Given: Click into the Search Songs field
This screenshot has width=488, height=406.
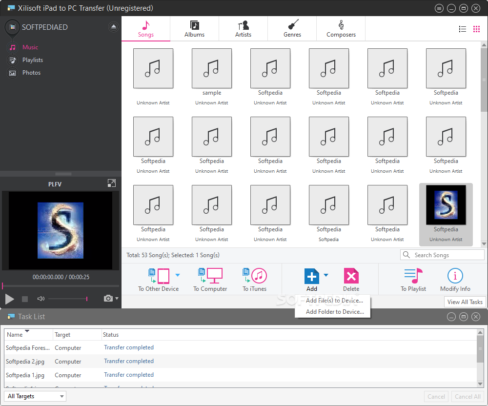Looking at the screenshot, I should click(442, 255).
